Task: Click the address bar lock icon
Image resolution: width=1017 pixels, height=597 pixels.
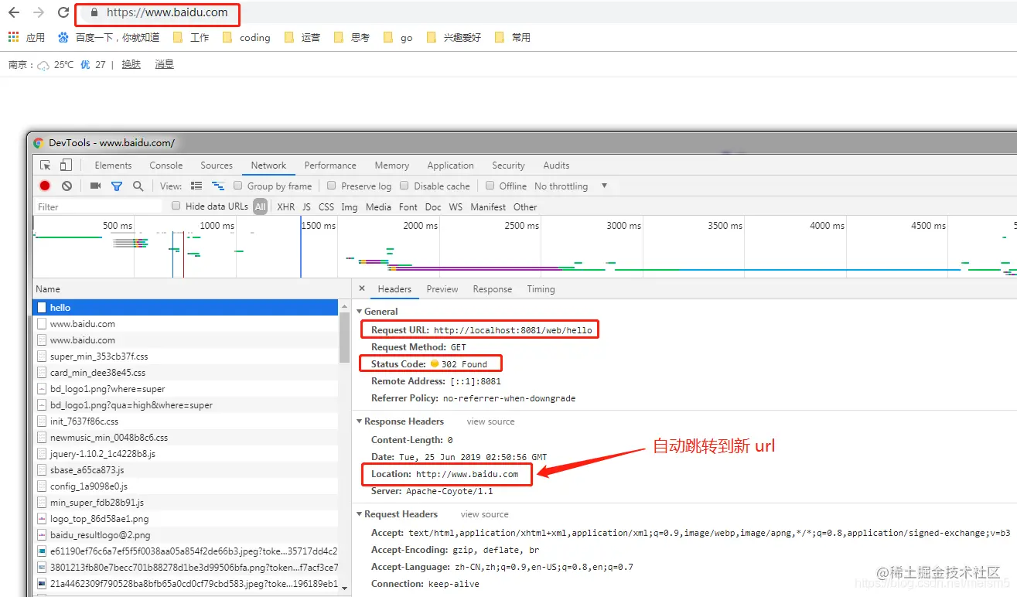Action: [x=94, y=13]
